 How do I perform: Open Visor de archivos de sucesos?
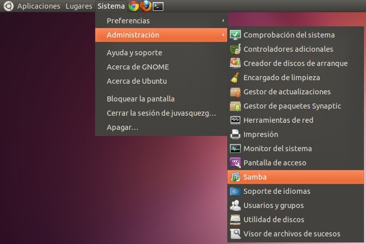pos(295,234)
